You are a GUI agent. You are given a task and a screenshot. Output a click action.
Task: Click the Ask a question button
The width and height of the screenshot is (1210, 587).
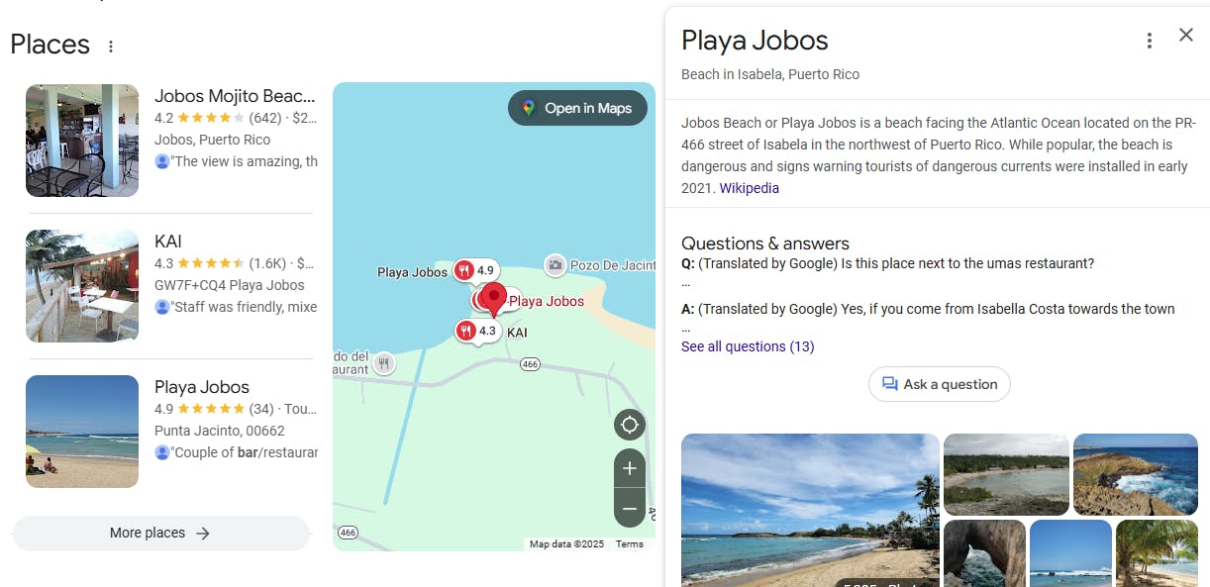coord(939,384)
